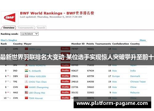Switch to the Overview tab
Image resolution: width=154 pixels, height=111 pixels.
9,28
